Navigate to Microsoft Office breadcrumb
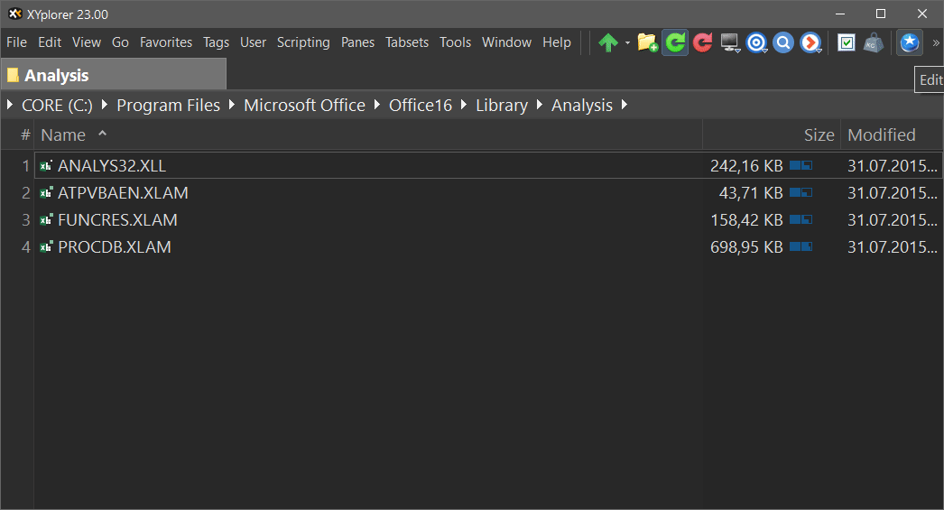 [305, 106]
